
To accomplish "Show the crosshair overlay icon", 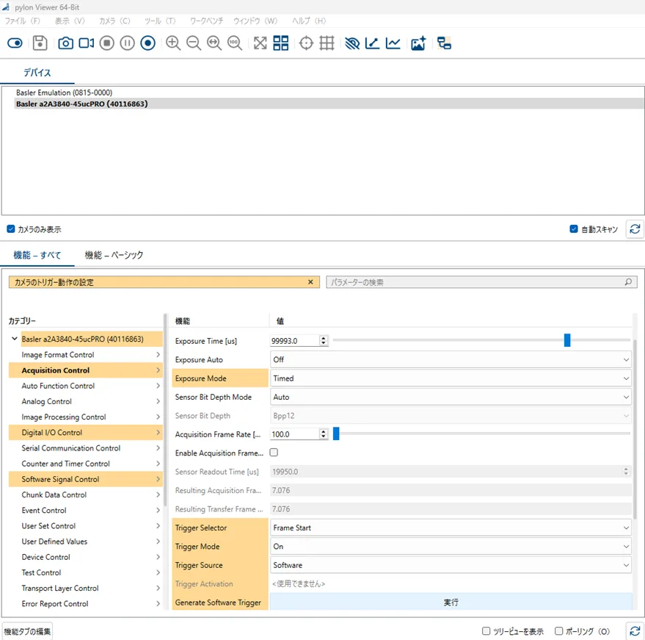I will click(306, 43).
